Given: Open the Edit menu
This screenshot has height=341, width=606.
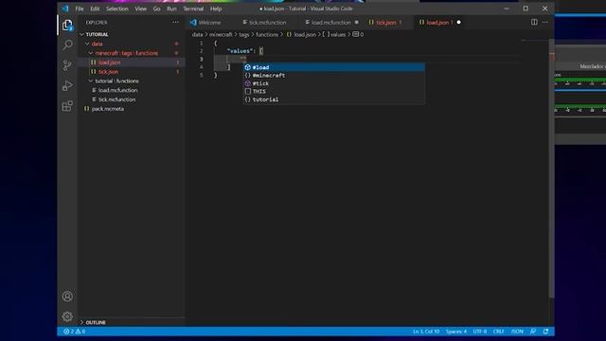Looking at the screenshot, I should tap(95, 9).
